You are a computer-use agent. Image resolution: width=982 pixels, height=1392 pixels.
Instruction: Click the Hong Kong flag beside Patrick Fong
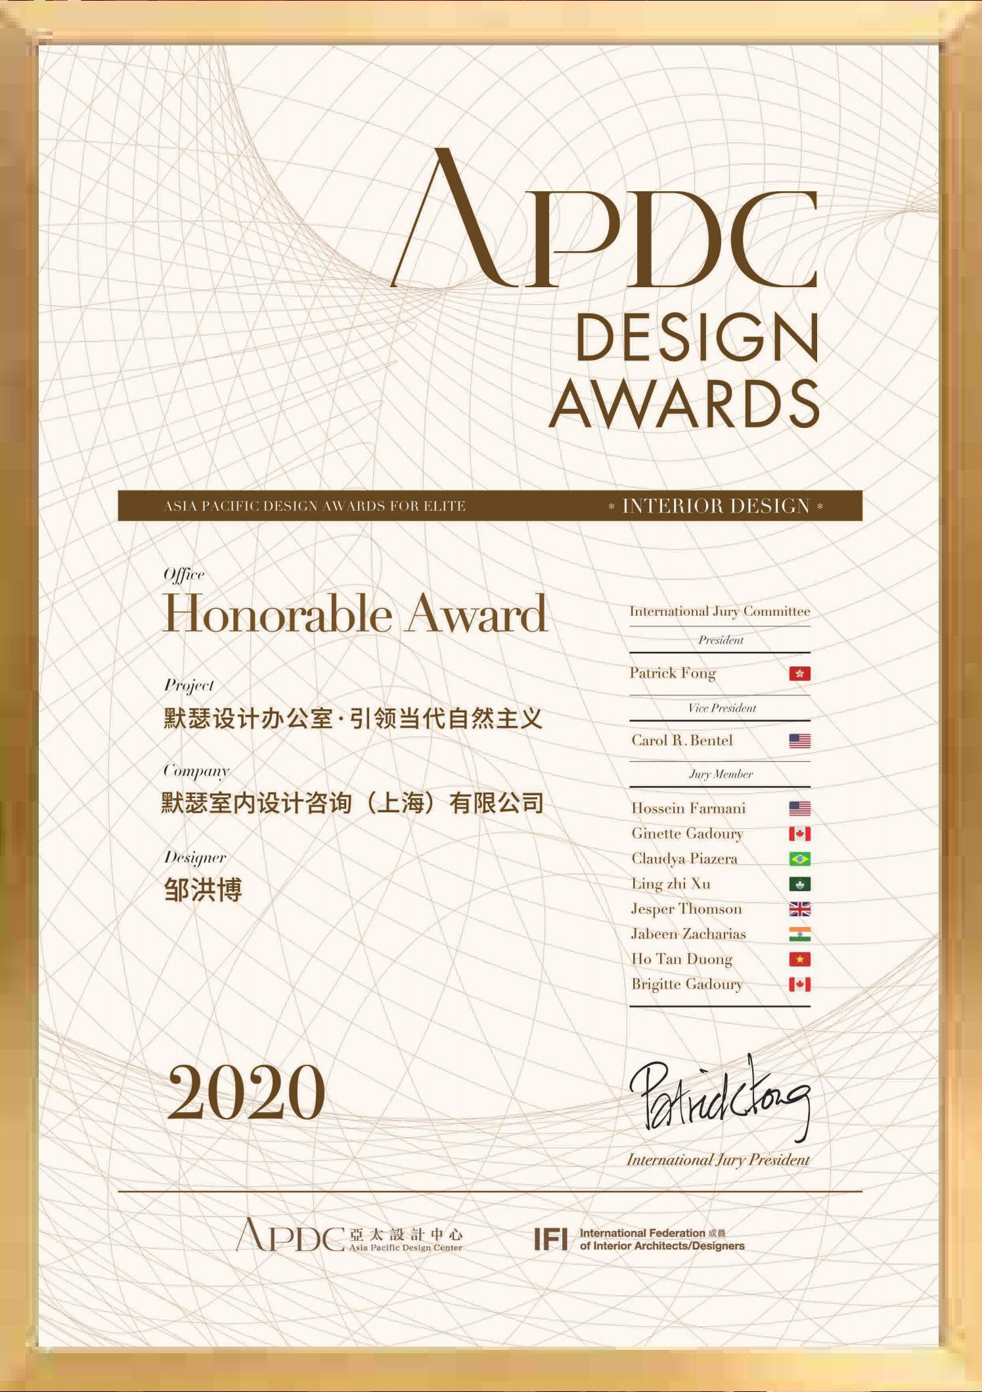click(799, 673)
